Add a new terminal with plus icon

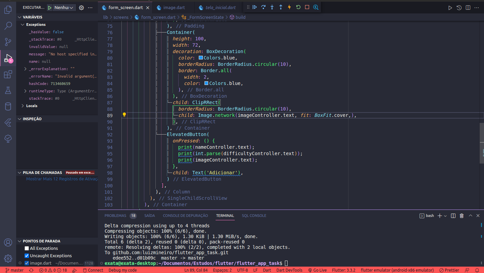pos(439,216)
